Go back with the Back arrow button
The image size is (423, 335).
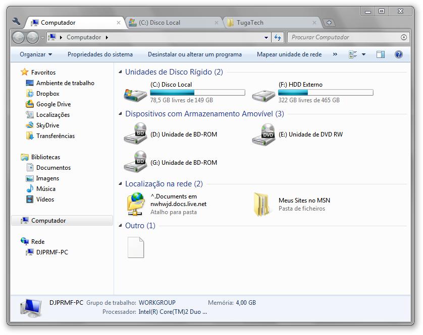point(18,37)
